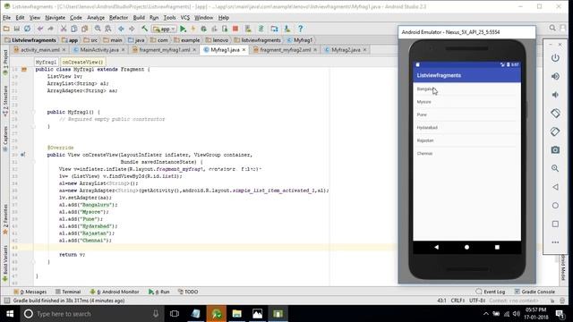
Task: Click the emulator Rotate Right button
Action: point(555,131)
